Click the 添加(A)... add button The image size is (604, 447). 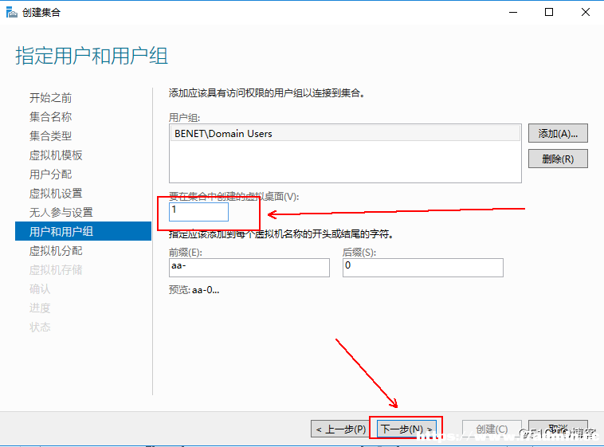click(x=558, y=133)
